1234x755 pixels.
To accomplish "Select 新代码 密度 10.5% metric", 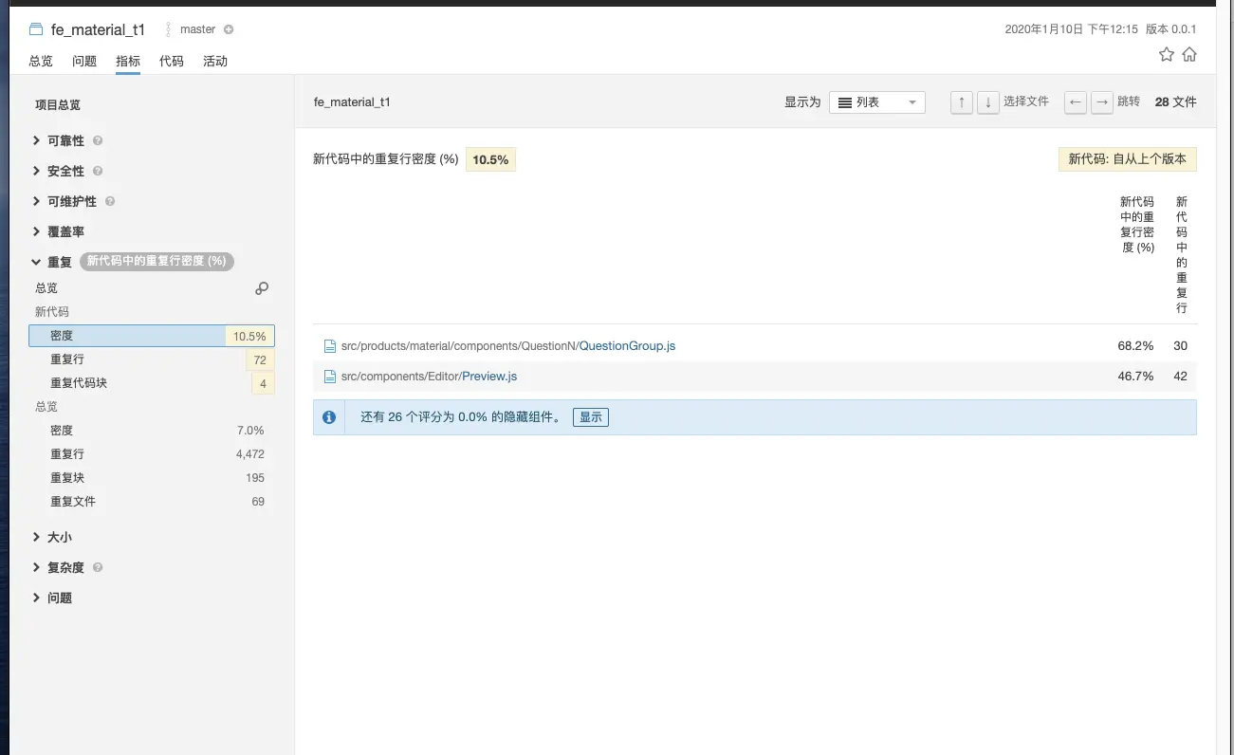I will click(152, 336).
